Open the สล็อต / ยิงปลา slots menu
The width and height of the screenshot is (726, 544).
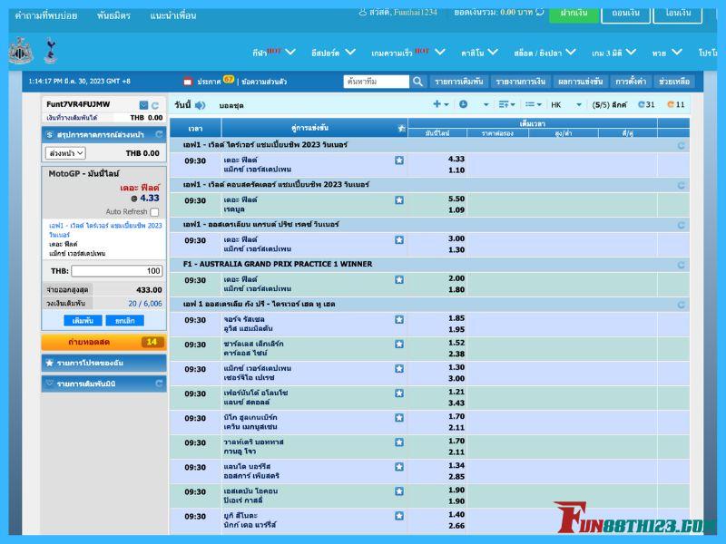(x=544, y=53)
